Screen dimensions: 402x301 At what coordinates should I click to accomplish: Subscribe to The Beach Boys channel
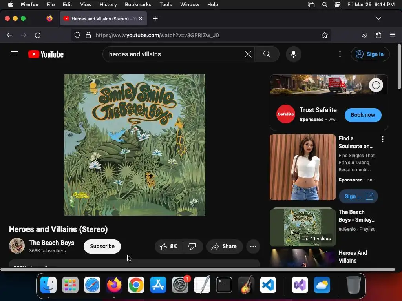pyautogui.click(x=102, y=246)
